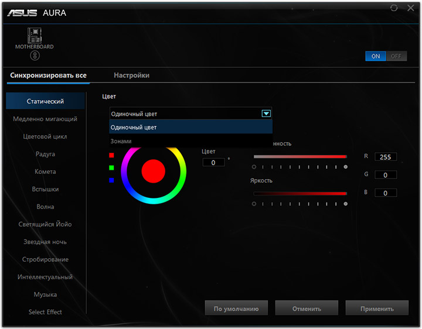Screen dimensions: 422x329
Task: Click the AURA title text
Action: [55, 13]
